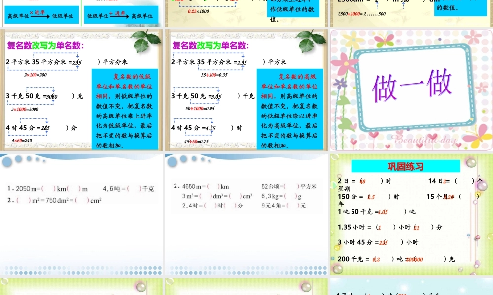Select the blue box about 复名数的低级单位
The width and height of the screenshot is (493, 295).
pos(125,110)
